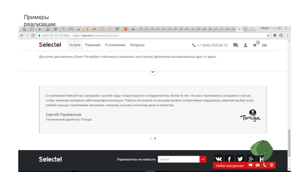307x172 pixels.
Task: Open the Twitter social icon
Action: [240, 159]
